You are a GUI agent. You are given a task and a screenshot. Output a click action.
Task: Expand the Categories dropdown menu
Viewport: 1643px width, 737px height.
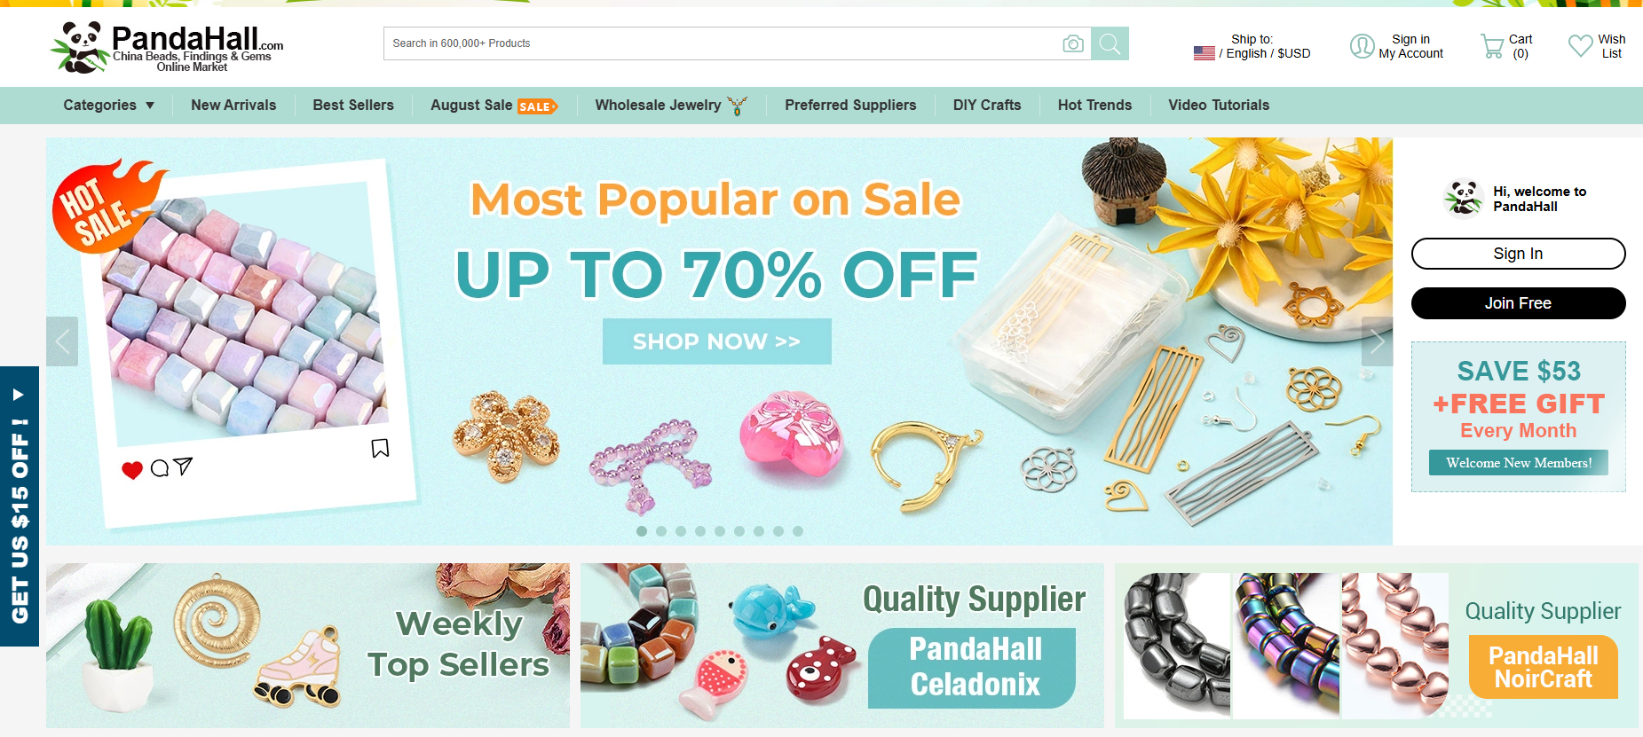pos(109,105)
